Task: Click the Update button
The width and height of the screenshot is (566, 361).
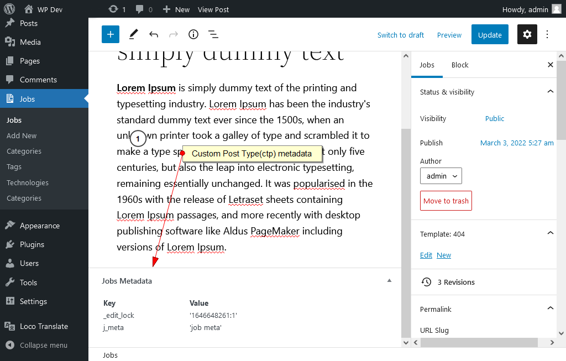Action: click(490, 34)
